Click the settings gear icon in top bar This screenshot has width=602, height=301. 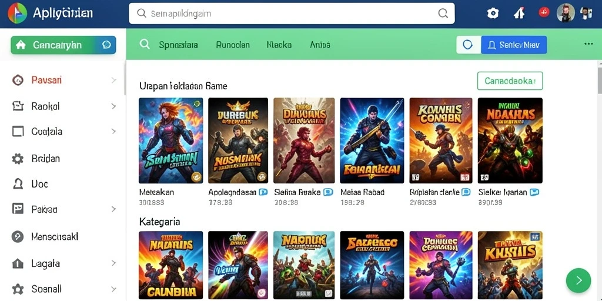click(x=493, y=14)
